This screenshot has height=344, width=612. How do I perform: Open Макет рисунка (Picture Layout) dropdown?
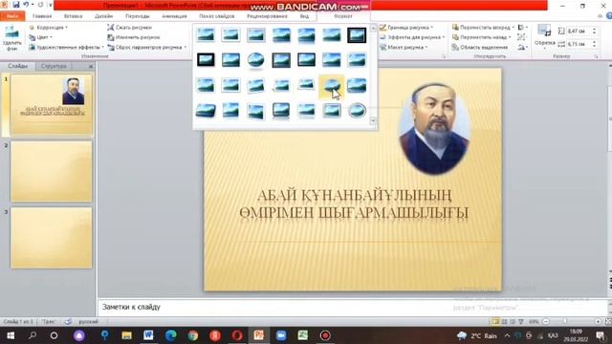pyautogui.click(x=404, y=47)
